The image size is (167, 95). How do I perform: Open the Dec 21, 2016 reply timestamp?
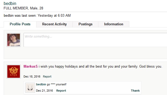44,91
